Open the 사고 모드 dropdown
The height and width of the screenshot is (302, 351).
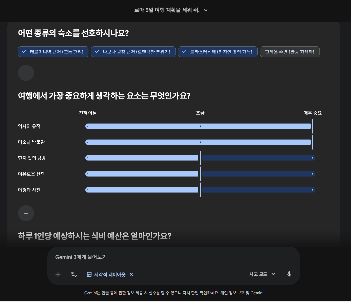point(262,274)
